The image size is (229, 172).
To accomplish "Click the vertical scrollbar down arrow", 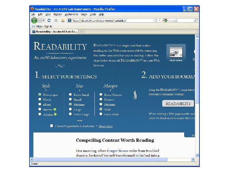I will click(197, 155).
